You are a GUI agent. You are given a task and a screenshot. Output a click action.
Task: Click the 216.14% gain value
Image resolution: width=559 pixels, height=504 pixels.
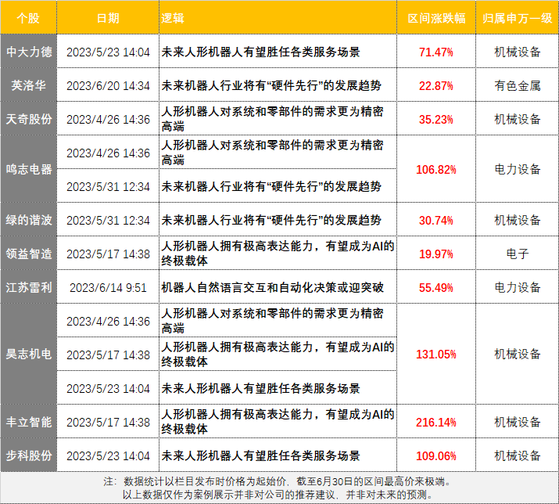(x=436, y=422)
